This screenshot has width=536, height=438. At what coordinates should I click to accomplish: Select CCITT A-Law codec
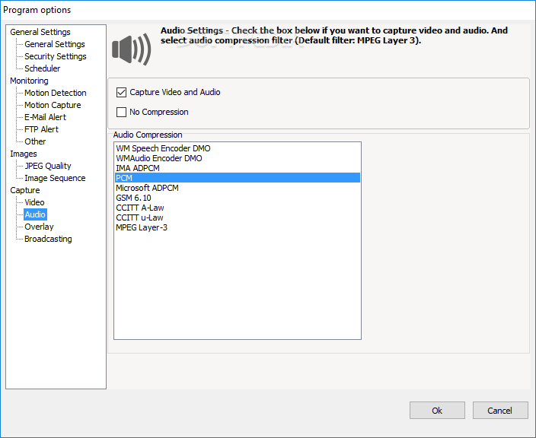click(x=238, y=208)
